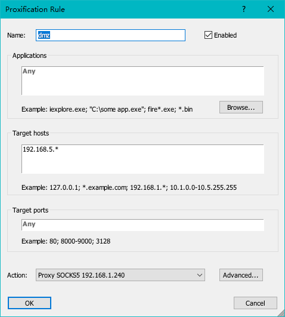Click the help question mark icon

pos(244,9)
